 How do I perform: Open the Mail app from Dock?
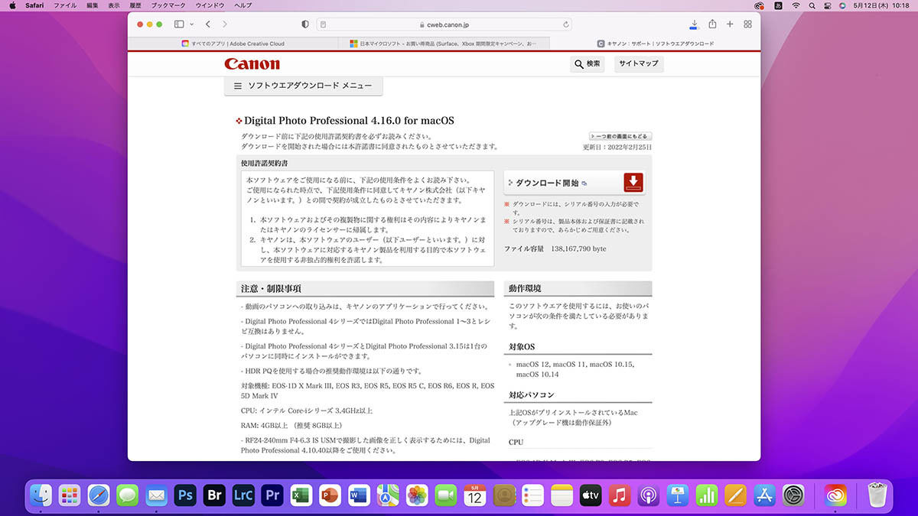(x=156, y=495)
